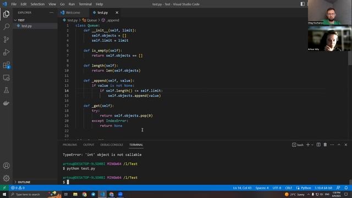Open Explorer more actions ellipsis
Viewport: 352px width, 198px height.
(x=51, y=13)
